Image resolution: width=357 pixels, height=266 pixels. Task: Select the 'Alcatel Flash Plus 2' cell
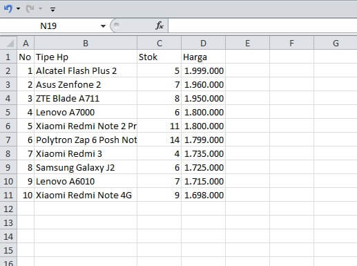pyautogui.click(x=86, y=70)
